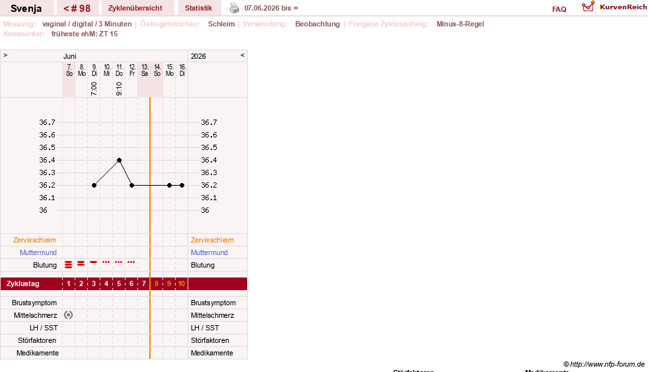Image resolution: width=648 pixels, height=372 pixels.
Task: Click the left Brustsymptom row label
Action: point(34,303)
